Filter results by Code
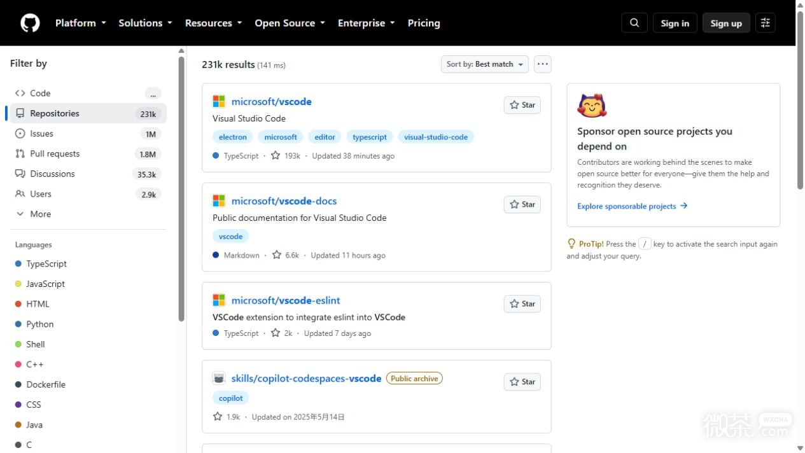Viewport: 805px width, 453px height. pyautogui.click(x=88, y=94)
